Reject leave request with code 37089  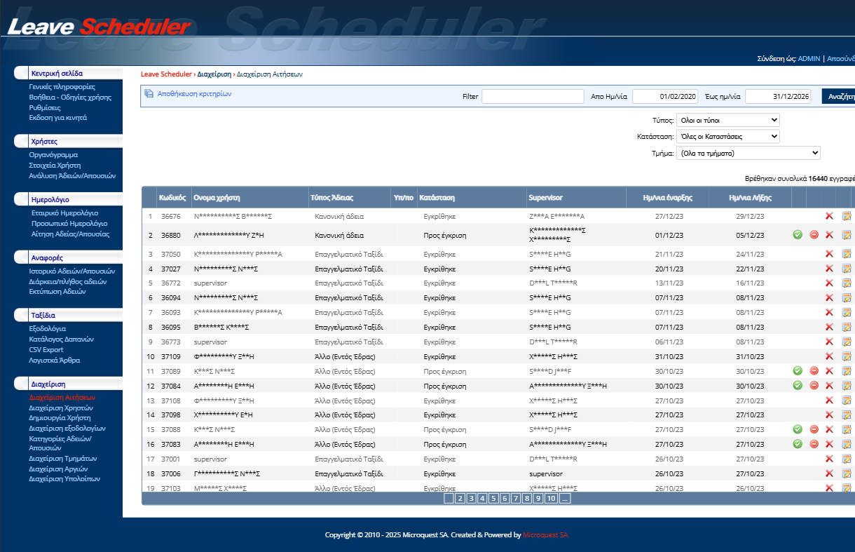click(x=814, y=371)
